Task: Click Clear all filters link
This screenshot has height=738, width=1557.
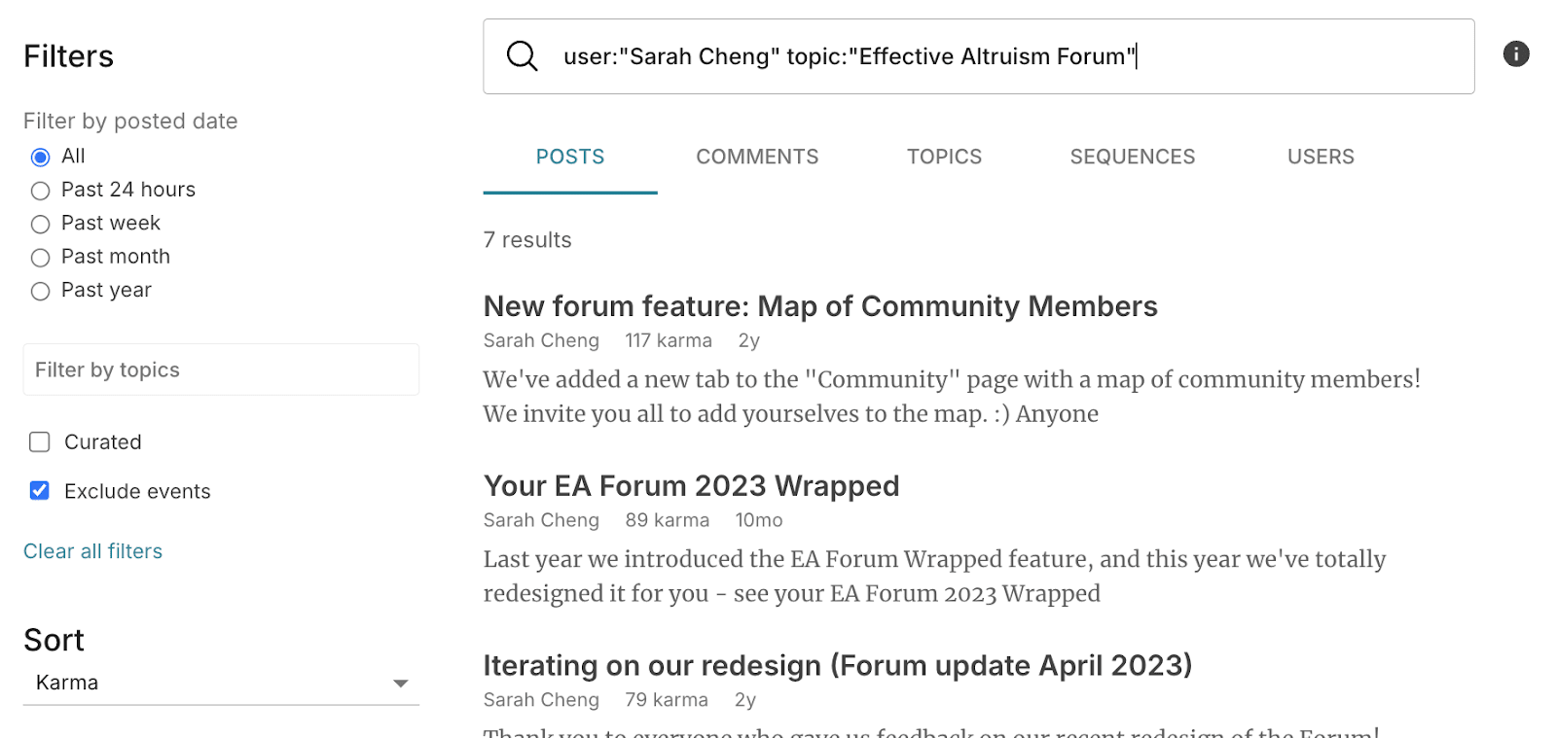Action: (x=93, y=551)
